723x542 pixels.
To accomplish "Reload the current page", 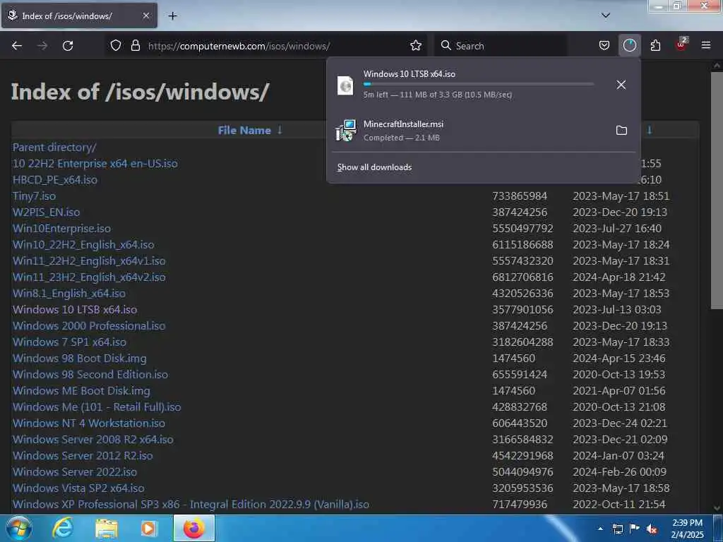I will pos(68,46).
